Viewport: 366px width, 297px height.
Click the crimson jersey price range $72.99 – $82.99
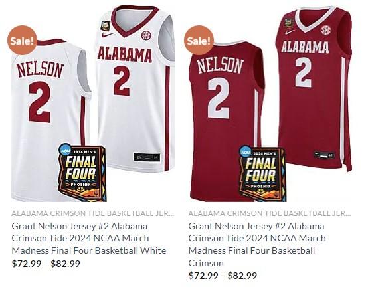[223, 276]
